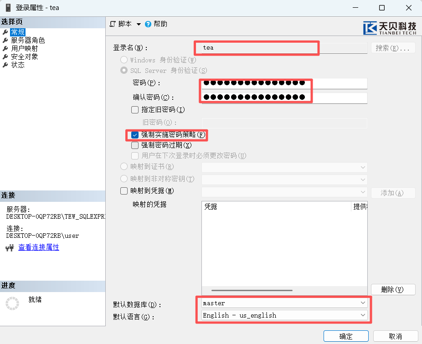
Task: Click the wrench icon beside 常规 page
Action: click(5, 32)
